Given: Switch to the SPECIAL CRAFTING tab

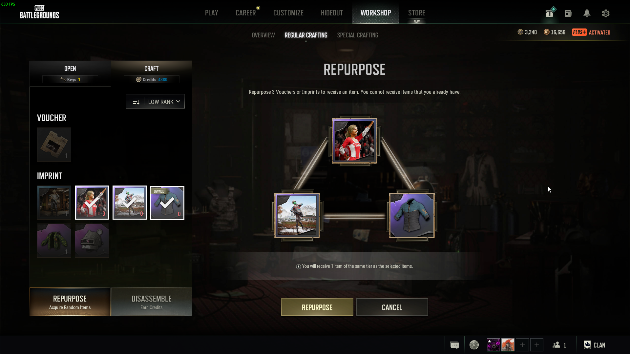Looking at the screenshot, I should (357, 35).
